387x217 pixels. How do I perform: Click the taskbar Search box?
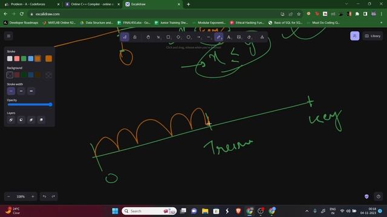point(149,211)
